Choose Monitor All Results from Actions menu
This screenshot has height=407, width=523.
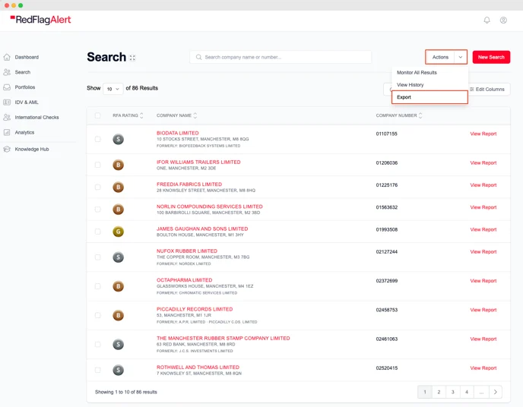430,73
